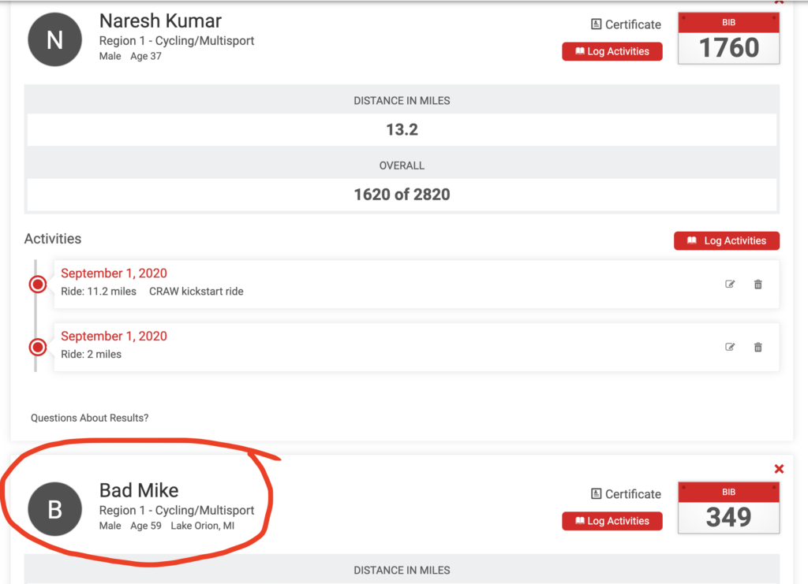Click Log Activities beside bib 349
Image resolution: width=808 pixels, height=584 pixels.
click(x=612, y=521)
